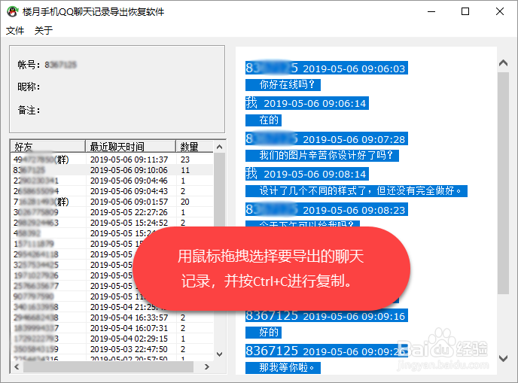The image size is (518, 383).
Task: Click friend list scroll left arrow
Action: coord(17,366)
